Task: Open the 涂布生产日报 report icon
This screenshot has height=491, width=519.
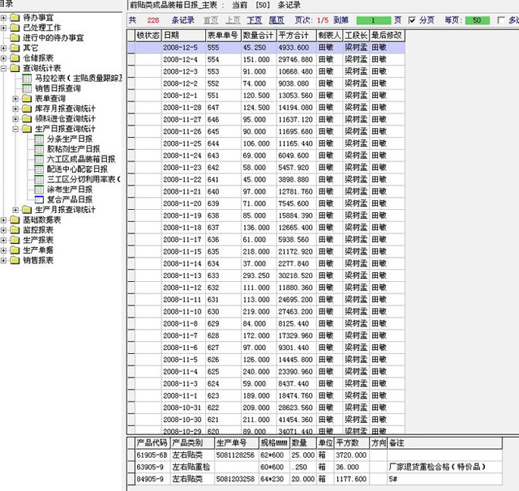Action: (x=39, y=189)
